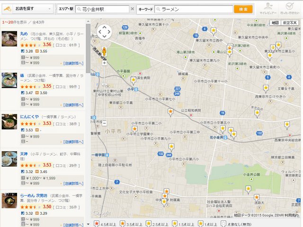
Task: Click the star pin near 東久留米市立西中
Action: [x=214, y=31]
